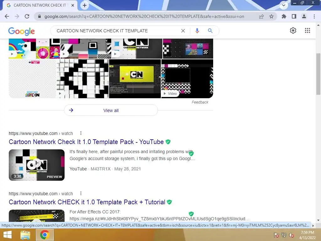Screen dimensions: 321x241
Task: Click the address bar URL
Action: pyautogui.click(x=144, y=16)
